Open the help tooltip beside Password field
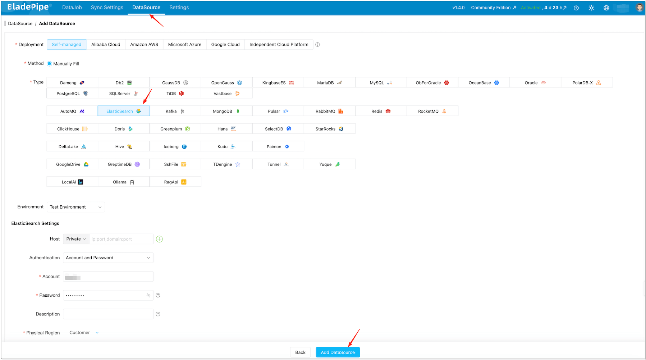Screen dimensions: 646x360 pyautogui.click(x=158, y=295)
